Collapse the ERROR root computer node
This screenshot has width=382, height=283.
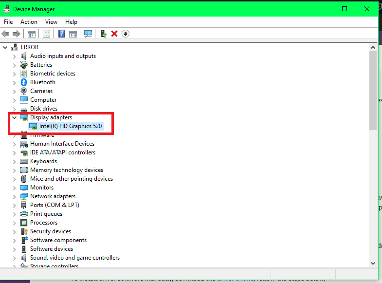tap(5, 47)
